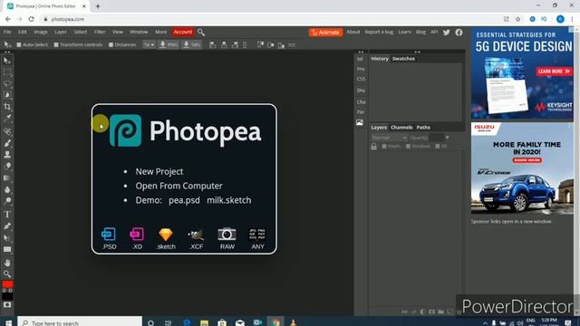
Task: Select the Spot Healing Brush tool
Action: pos(7,131)
